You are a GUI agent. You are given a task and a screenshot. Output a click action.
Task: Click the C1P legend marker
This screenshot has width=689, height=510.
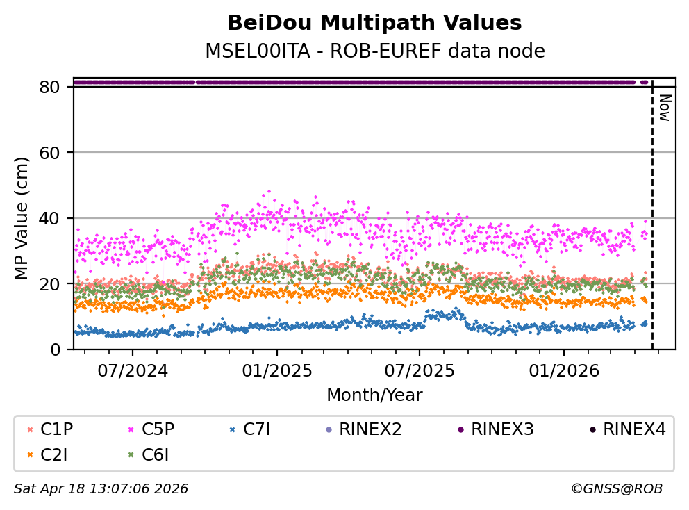click(x=29, y=430)
